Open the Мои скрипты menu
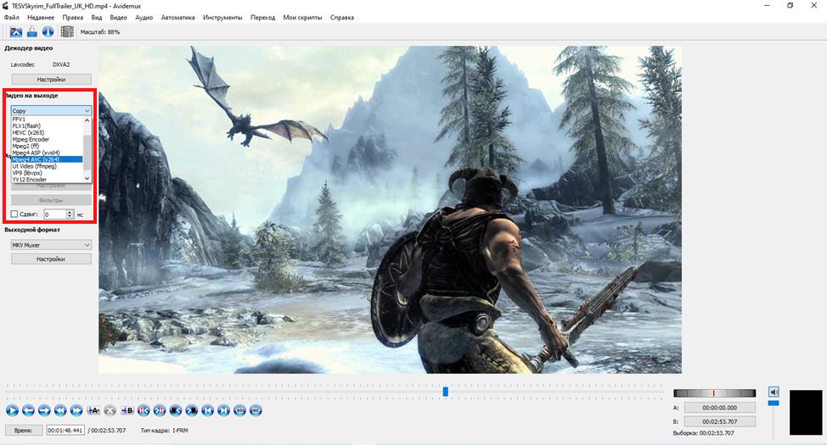The height and width of the screenshot is (445, 827). [x=302, y=18]
